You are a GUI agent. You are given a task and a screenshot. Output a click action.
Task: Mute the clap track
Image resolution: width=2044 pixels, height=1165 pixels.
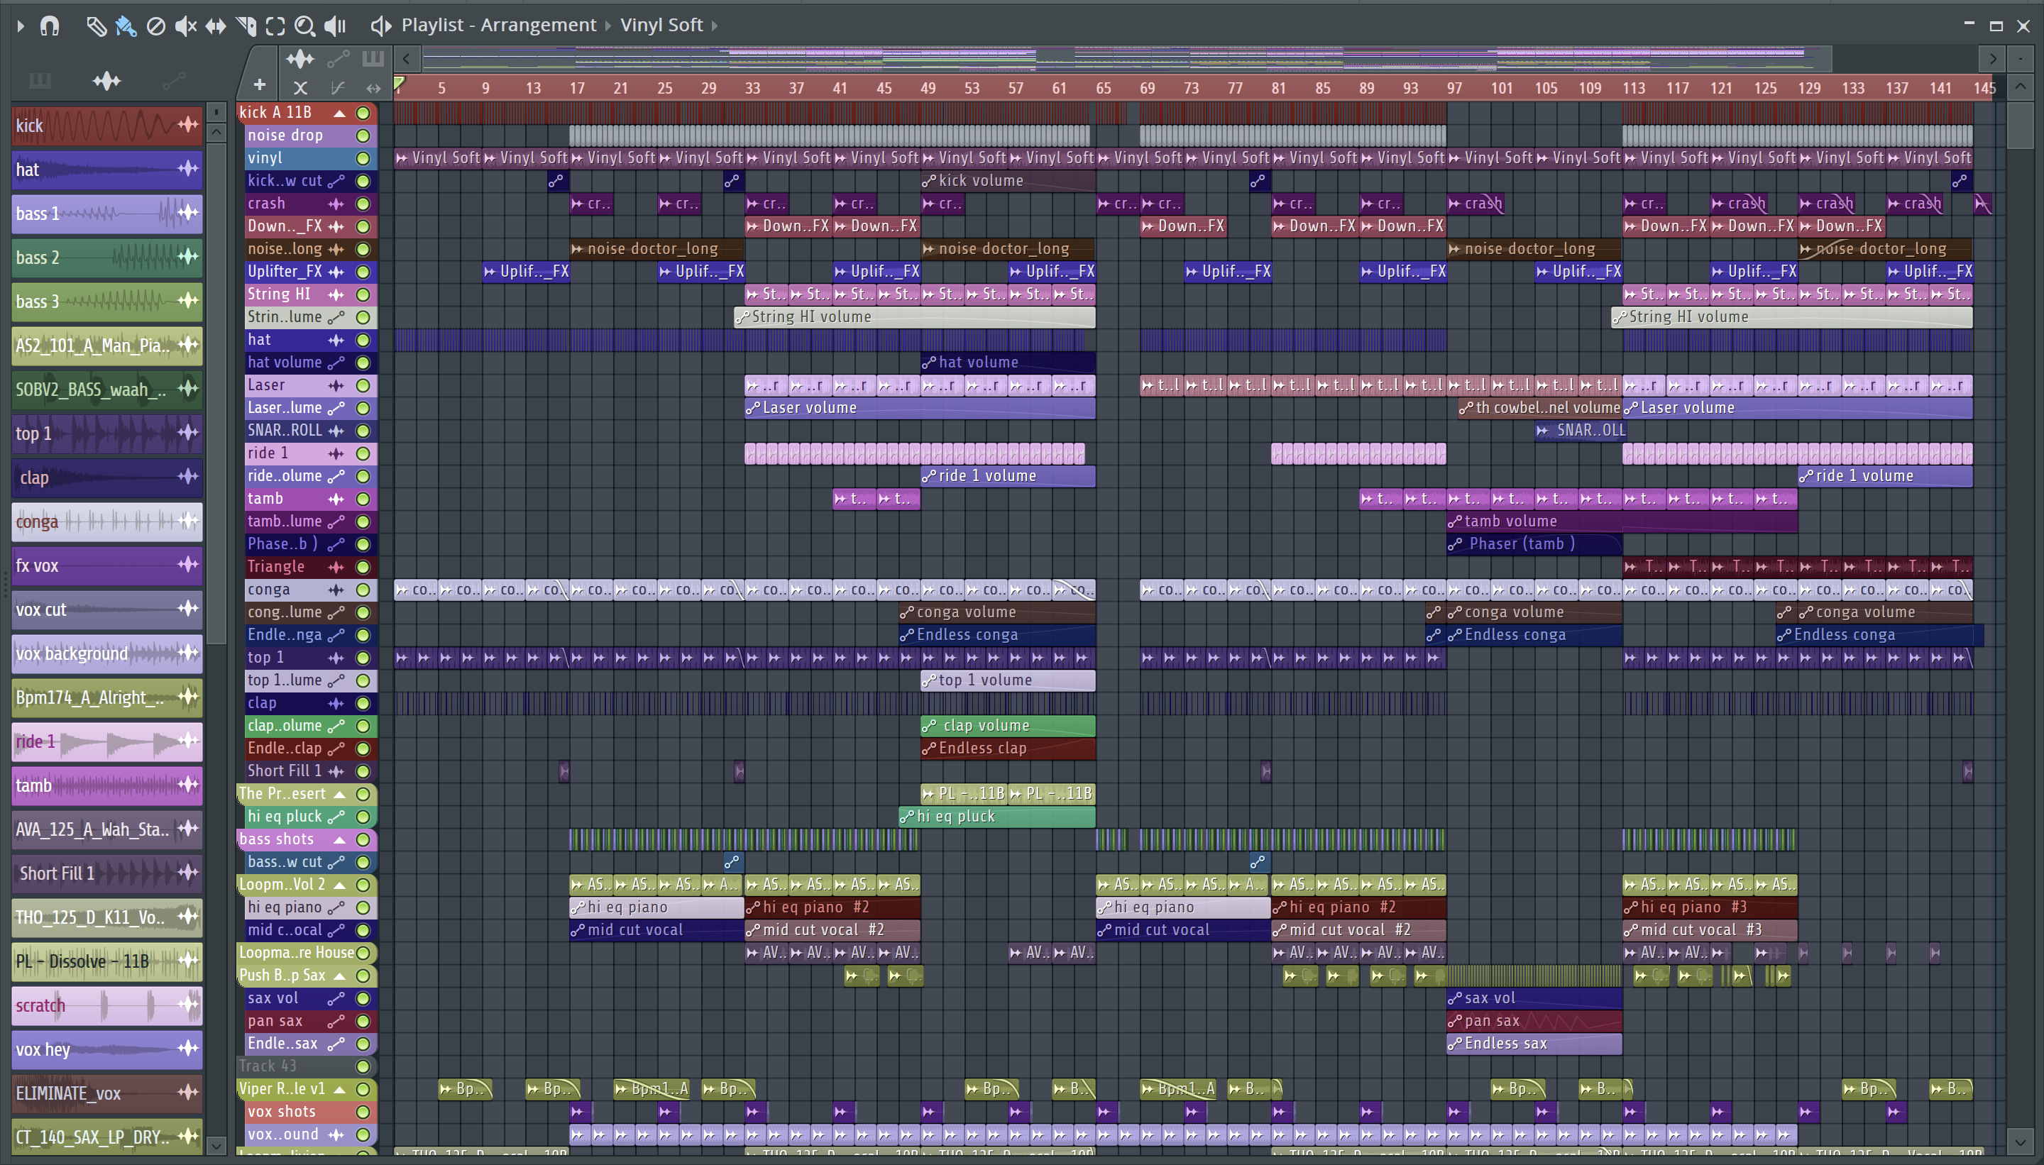coord(363,704)
